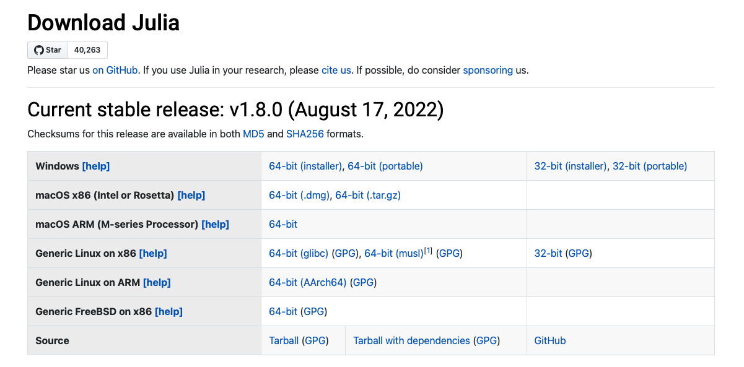
Task: Open GPG signature for FreeBSD 64-bit
Action: tap(314, 311)
